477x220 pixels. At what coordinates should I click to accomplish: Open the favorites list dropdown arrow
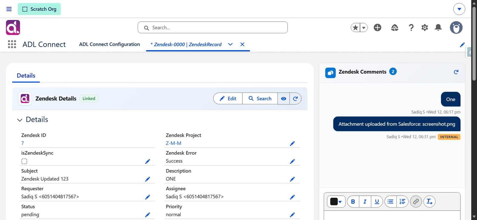364,28
